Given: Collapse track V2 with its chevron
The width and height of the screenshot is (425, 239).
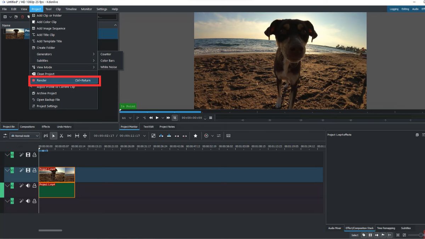Looking at the screenshot, I should pos(7,155).
